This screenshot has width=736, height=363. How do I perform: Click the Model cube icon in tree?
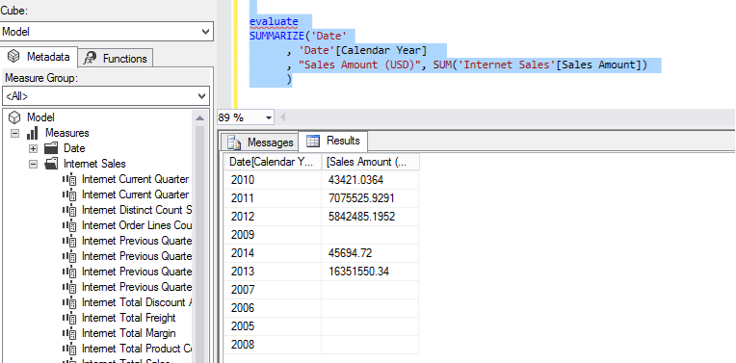pos(15,117)
